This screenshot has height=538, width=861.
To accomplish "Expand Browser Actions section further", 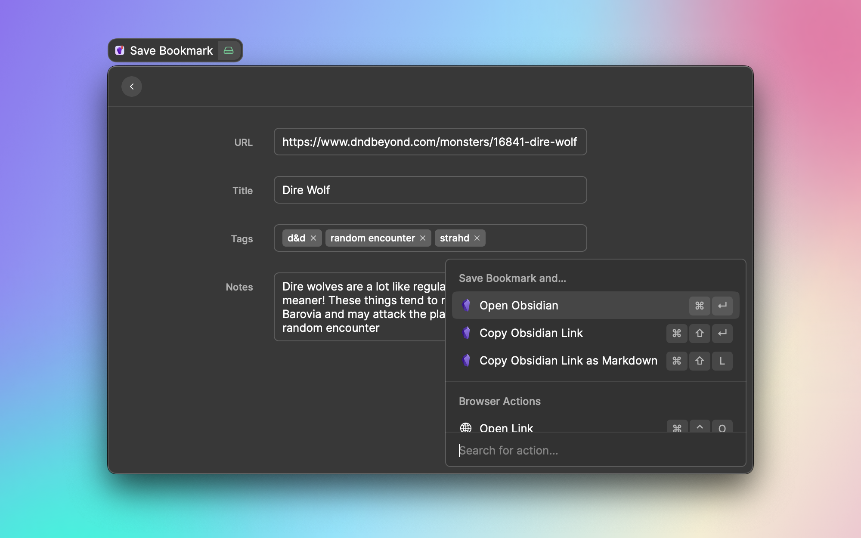I will [x=500, y=400].
